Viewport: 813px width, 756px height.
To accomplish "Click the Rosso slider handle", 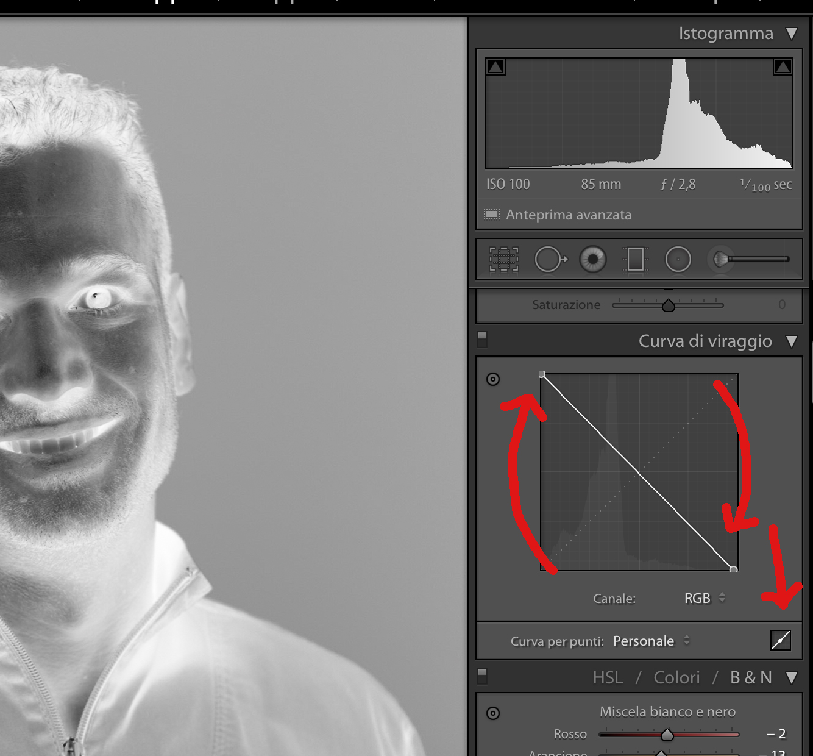I will point(667,735).
